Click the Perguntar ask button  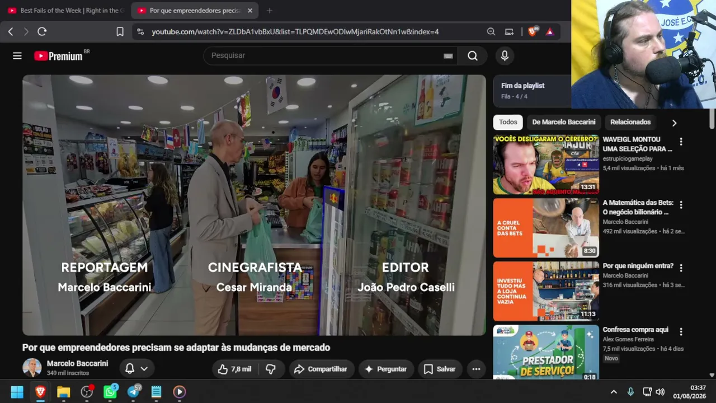(x=386, y=369)
